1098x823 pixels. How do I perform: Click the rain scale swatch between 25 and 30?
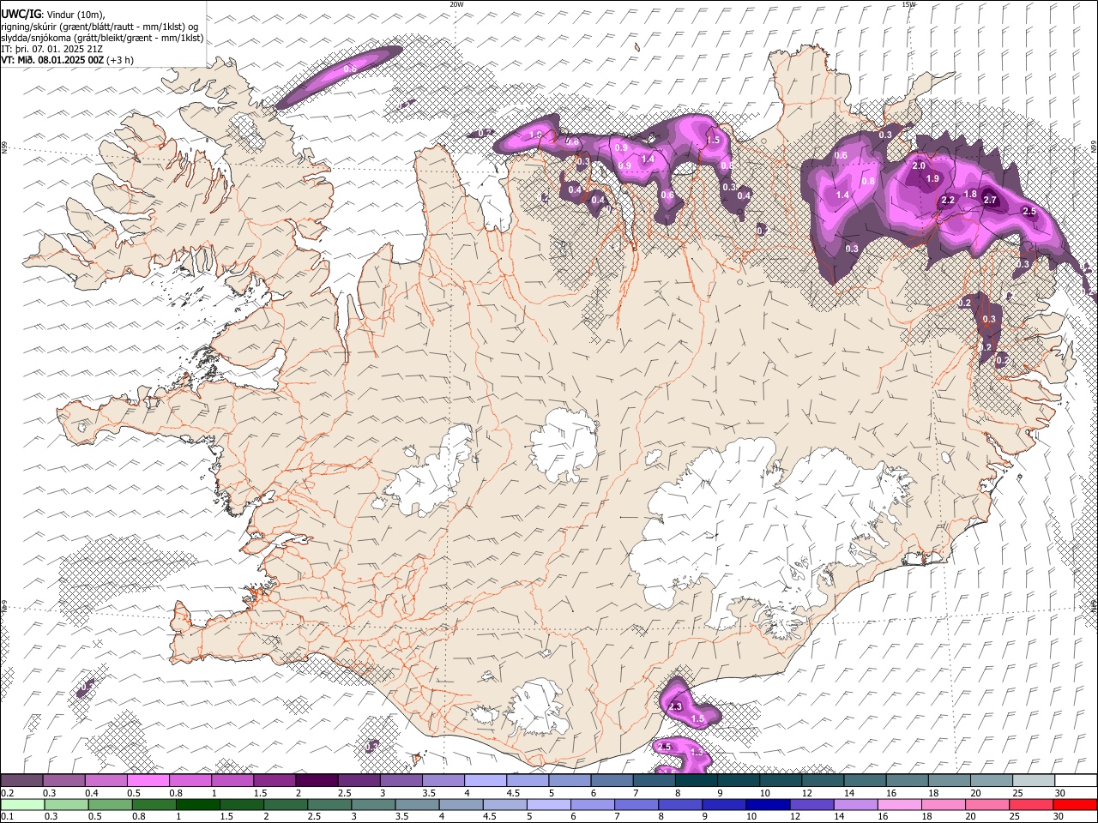[1029, 804]
